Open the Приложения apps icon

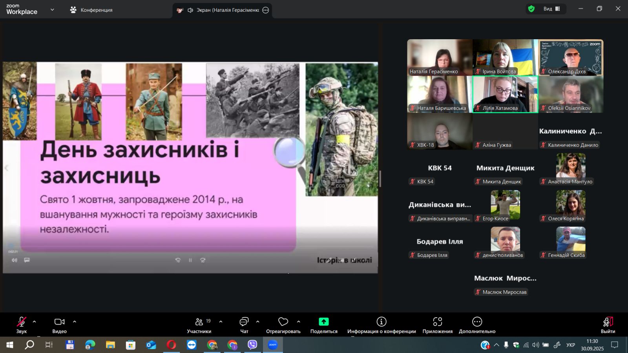[x=437, y=325]
